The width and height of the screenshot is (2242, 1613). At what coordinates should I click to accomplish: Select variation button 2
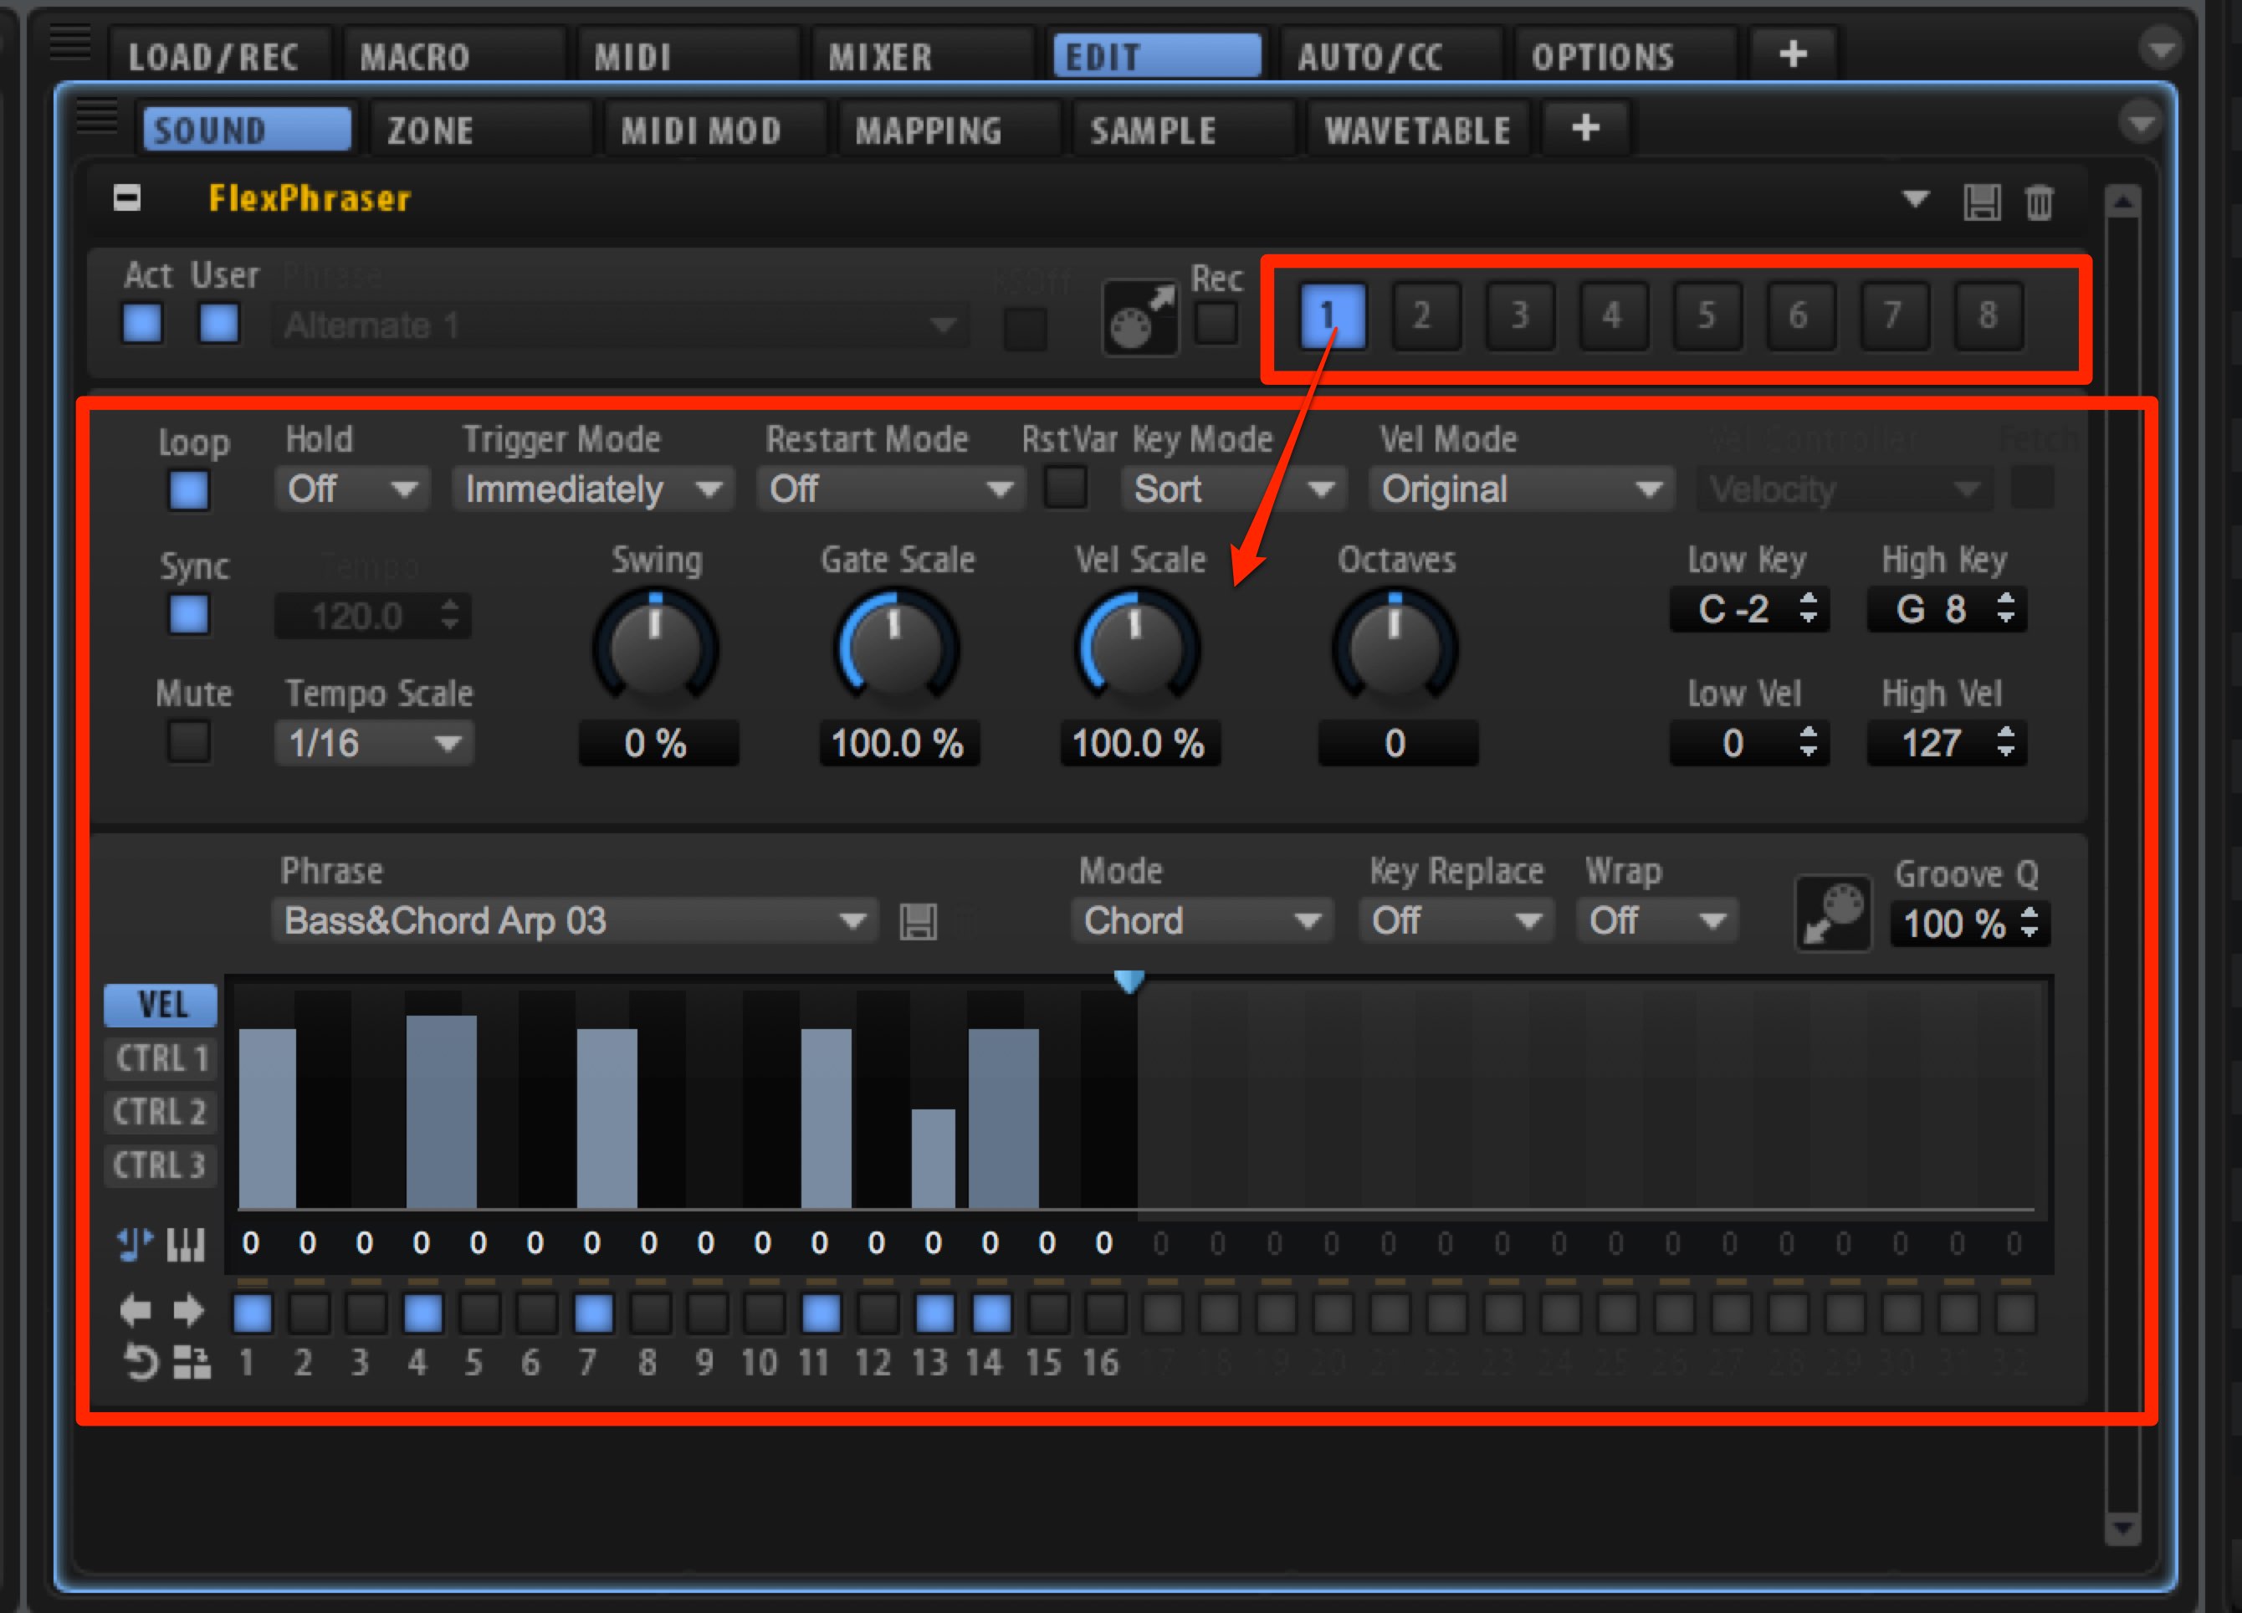point(1425,315)
